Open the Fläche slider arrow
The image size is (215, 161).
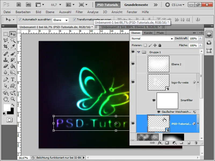[x=200, y=45]
